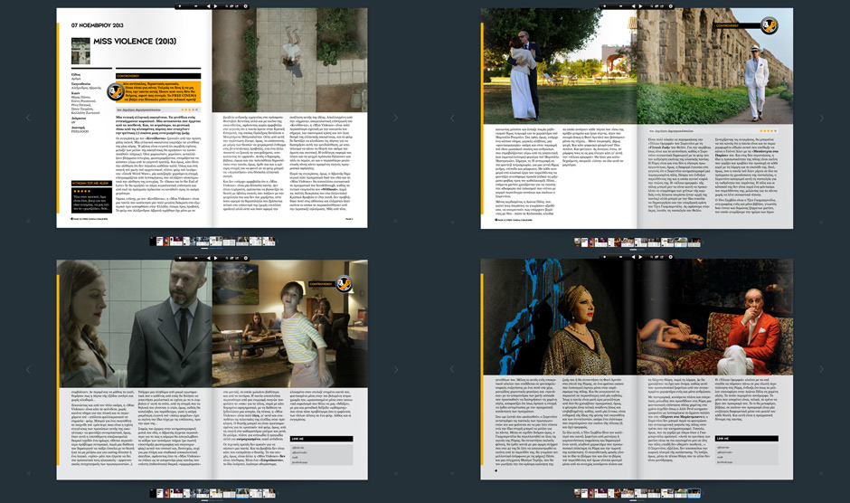Flip back using arrow left of man-in-suit page

(x=28, y=369)
